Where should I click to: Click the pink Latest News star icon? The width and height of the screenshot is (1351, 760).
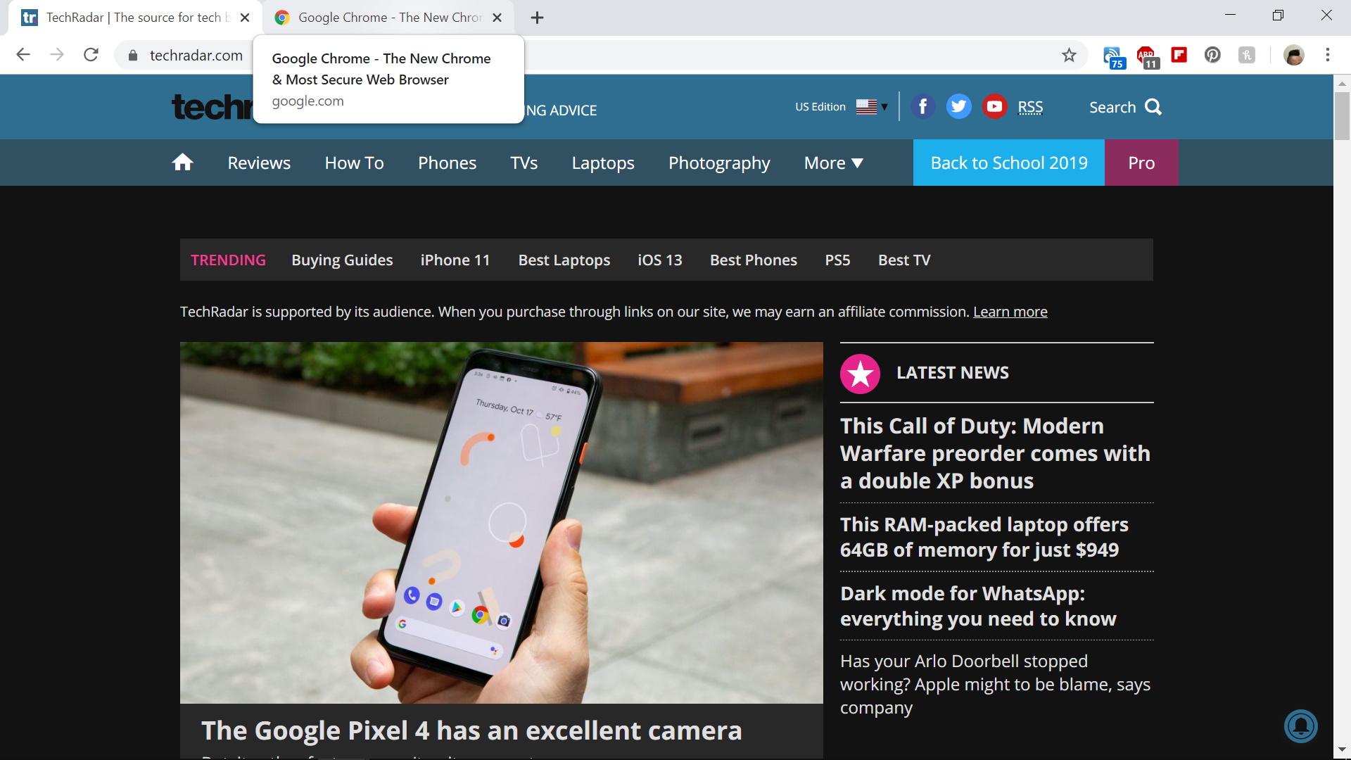[x=860, y=373]
